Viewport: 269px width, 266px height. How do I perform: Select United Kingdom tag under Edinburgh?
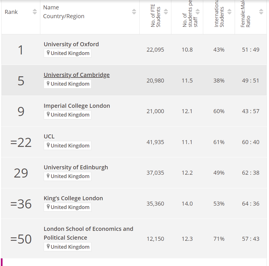(x=70, y=176)
